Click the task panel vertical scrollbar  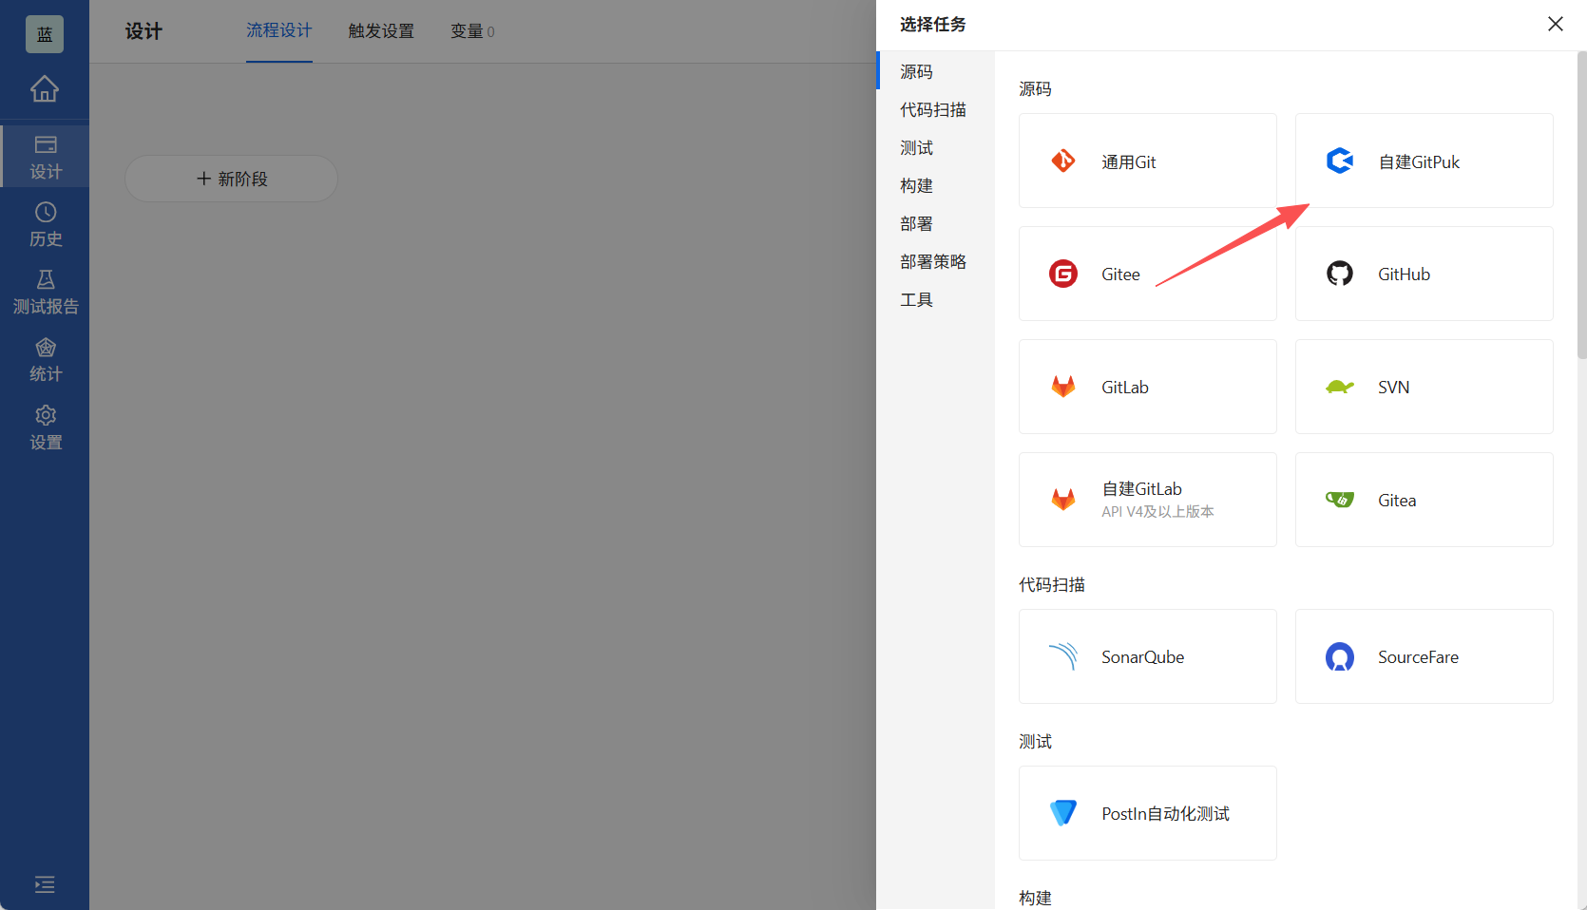click(1581, 204)
